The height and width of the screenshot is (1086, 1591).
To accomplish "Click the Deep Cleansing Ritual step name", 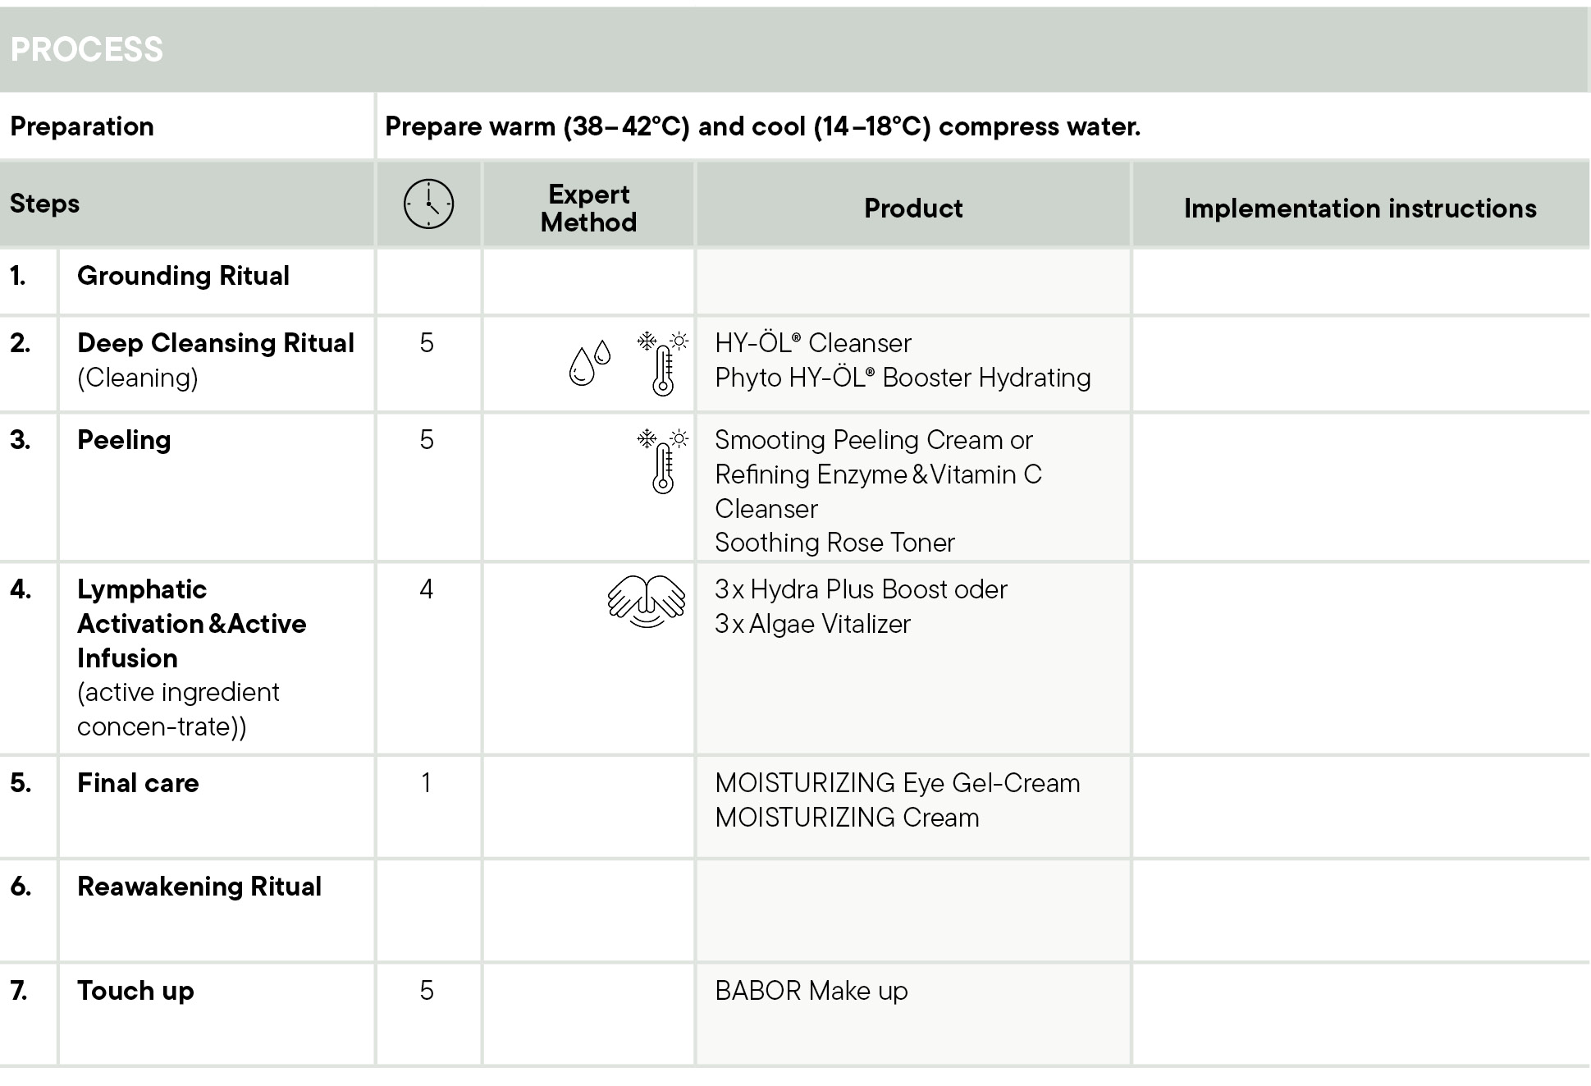I will 215,343.
